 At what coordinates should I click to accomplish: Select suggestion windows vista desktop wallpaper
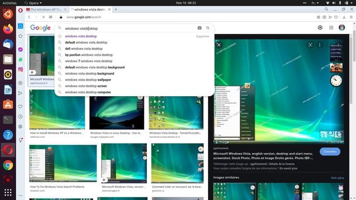(x=88, y=80)
